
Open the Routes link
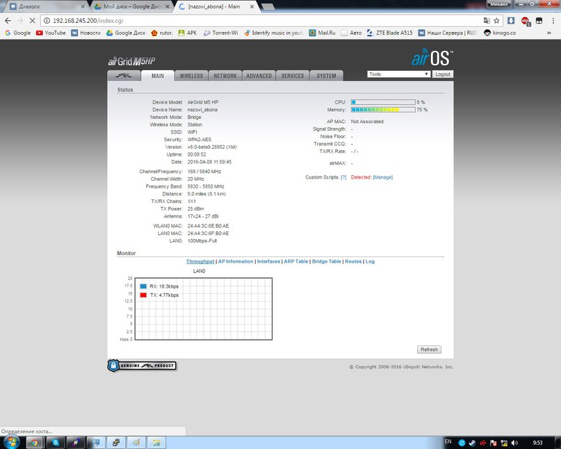coord(353,261)
